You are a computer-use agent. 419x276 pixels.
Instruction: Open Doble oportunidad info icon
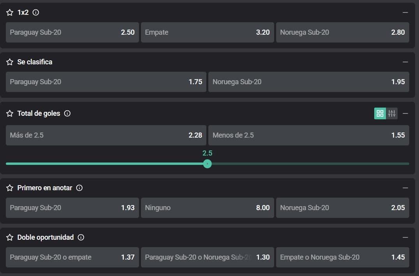click(81, 237)
